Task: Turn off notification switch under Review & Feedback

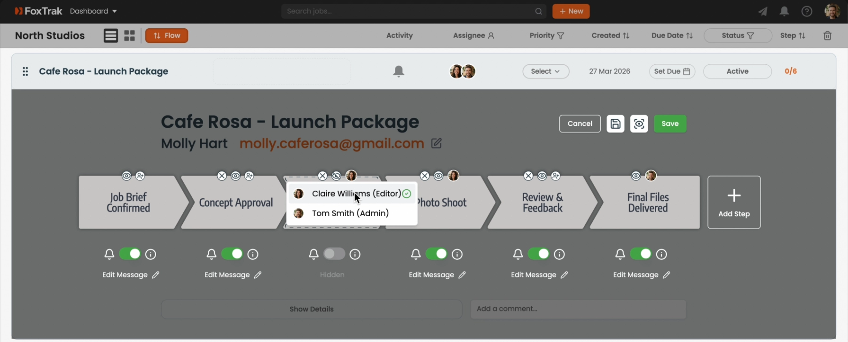Action: tap(539, 254)
